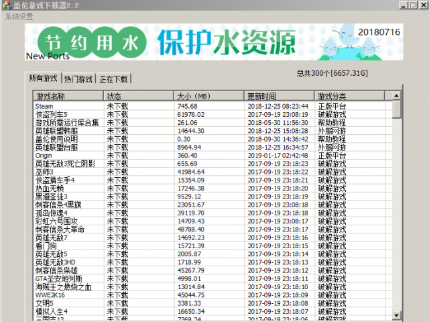
Task: Select the 海贼王之燃烧之血 row
Action: [212, 287]
